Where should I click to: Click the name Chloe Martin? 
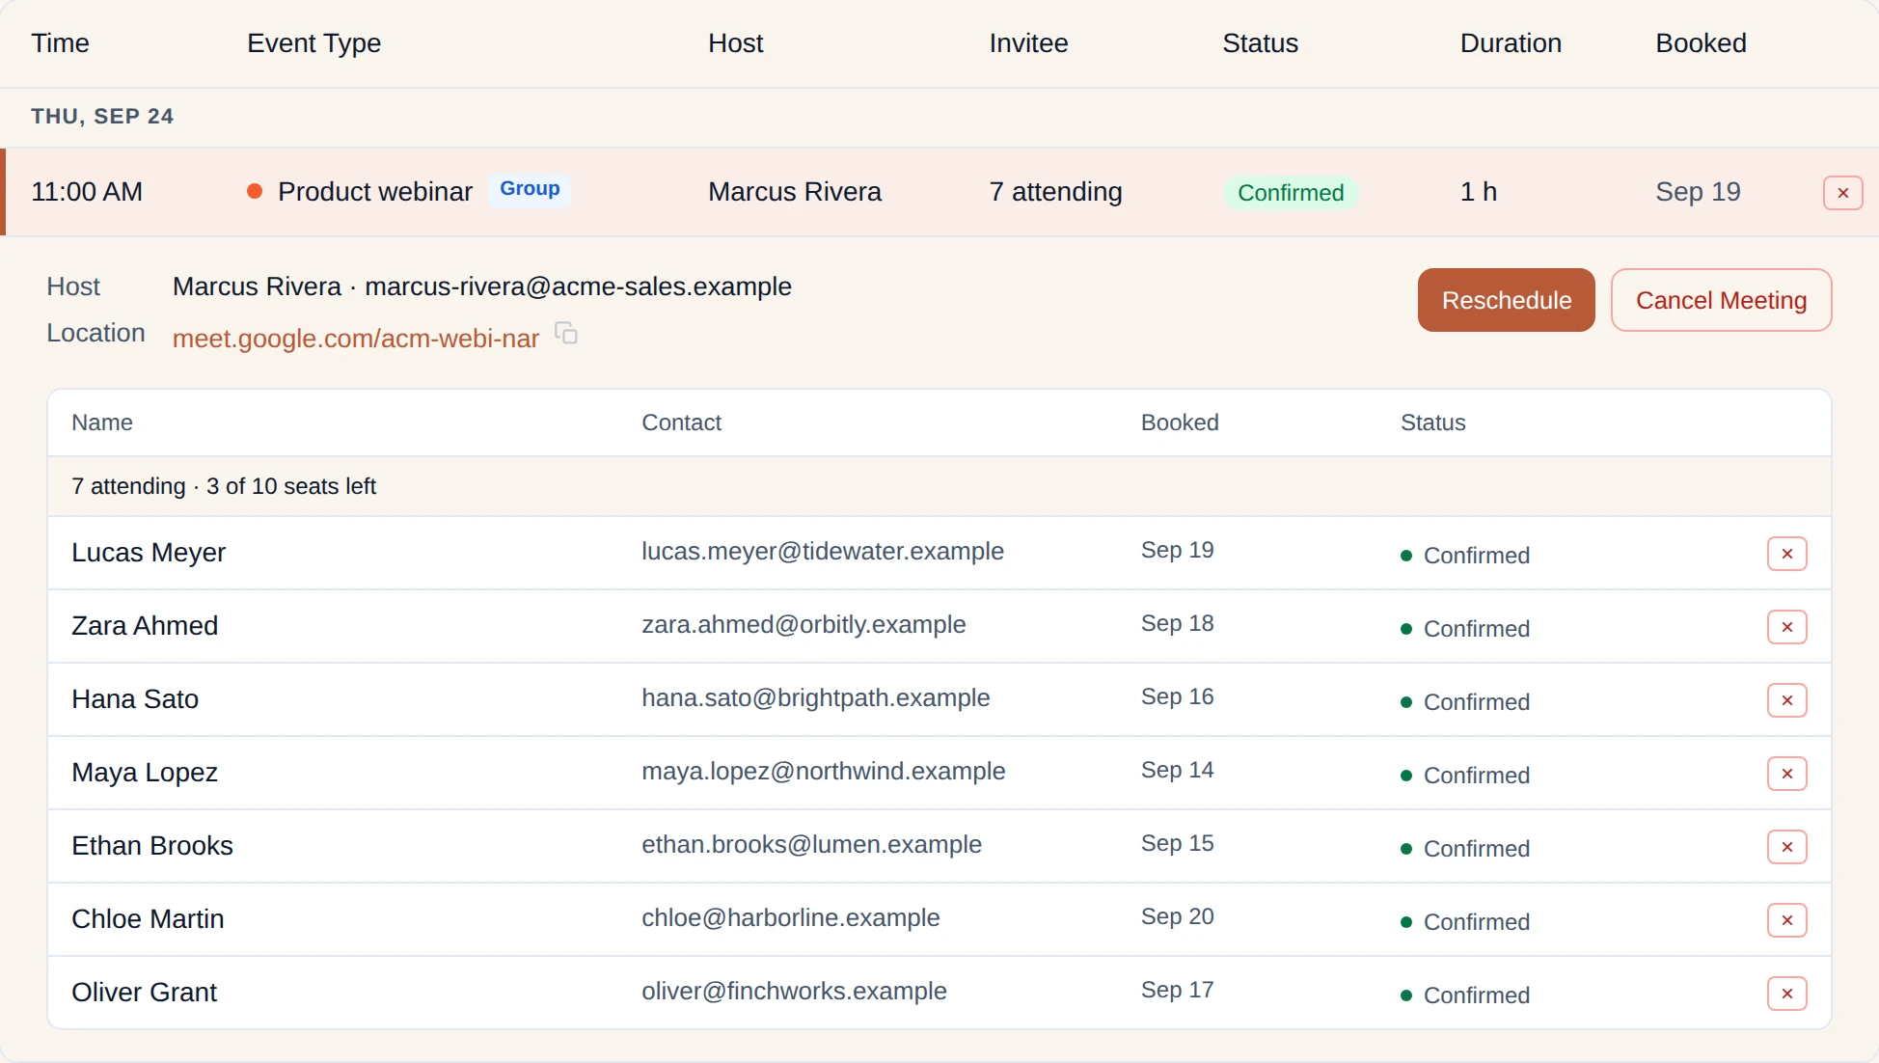pos(148,919)
